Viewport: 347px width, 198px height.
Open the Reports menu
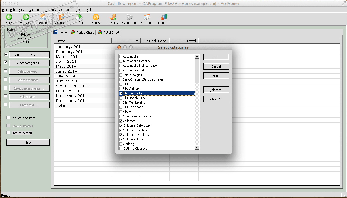click(x=50, y=10)
